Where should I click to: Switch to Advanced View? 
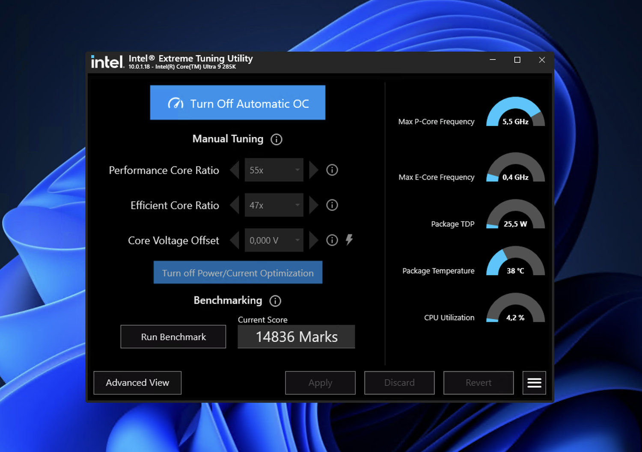(x=137, y=383)
